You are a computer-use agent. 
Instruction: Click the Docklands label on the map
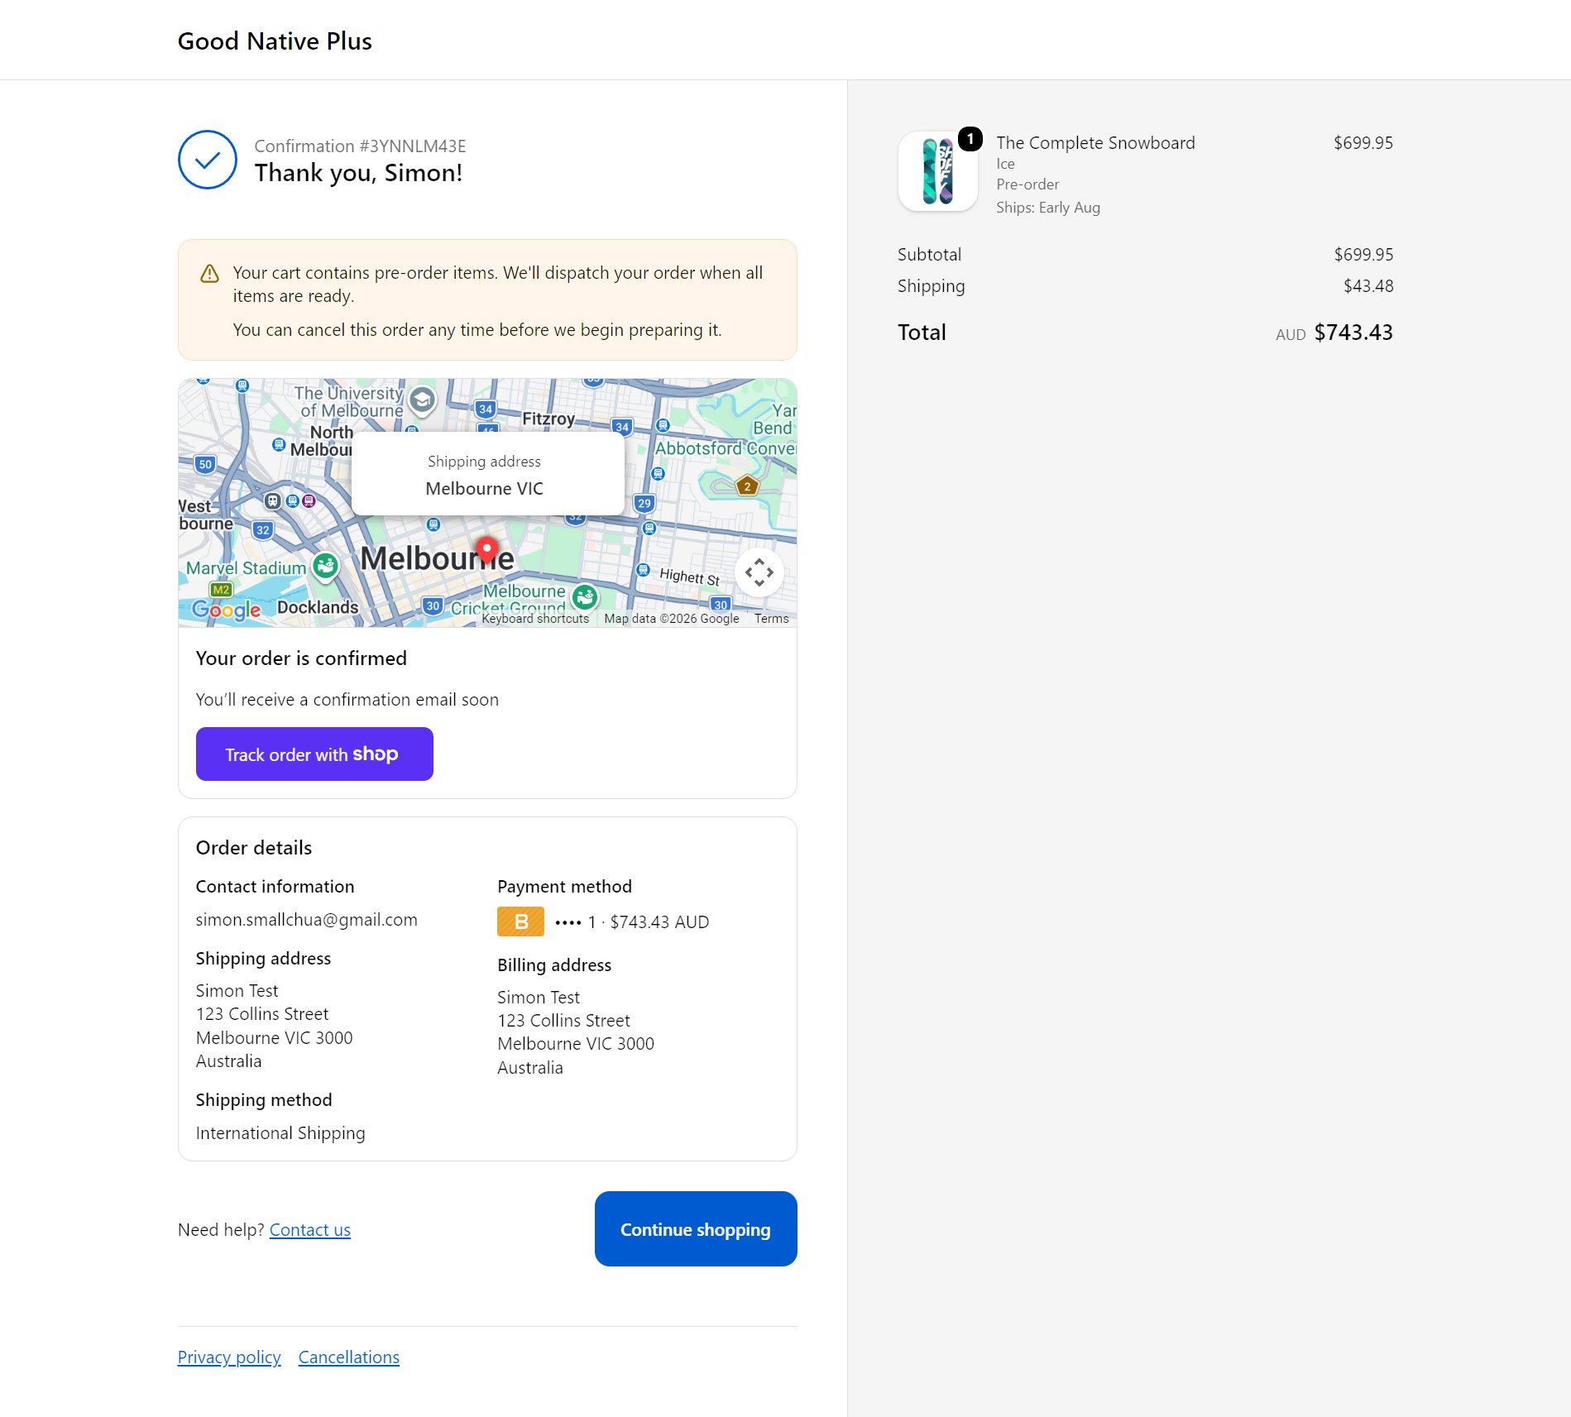click(x=318, y=607)
